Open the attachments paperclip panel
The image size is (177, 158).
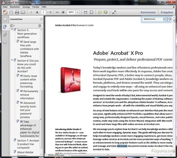coord(5,35)
